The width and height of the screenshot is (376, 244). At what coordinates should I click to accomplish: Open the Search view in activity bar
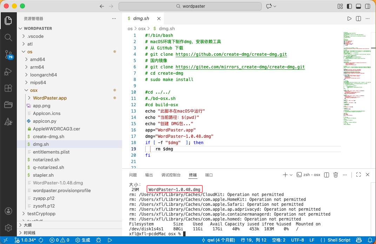(8, 37)
